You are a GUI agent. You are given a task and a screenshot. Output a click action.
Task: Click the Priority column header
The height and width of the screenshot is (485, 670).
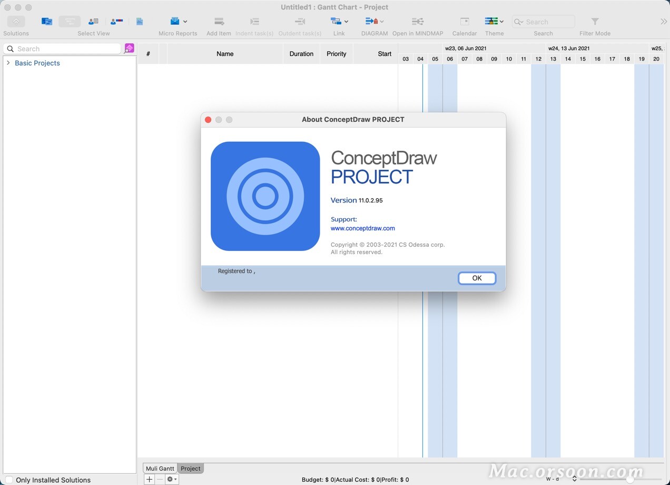(337, 54)
